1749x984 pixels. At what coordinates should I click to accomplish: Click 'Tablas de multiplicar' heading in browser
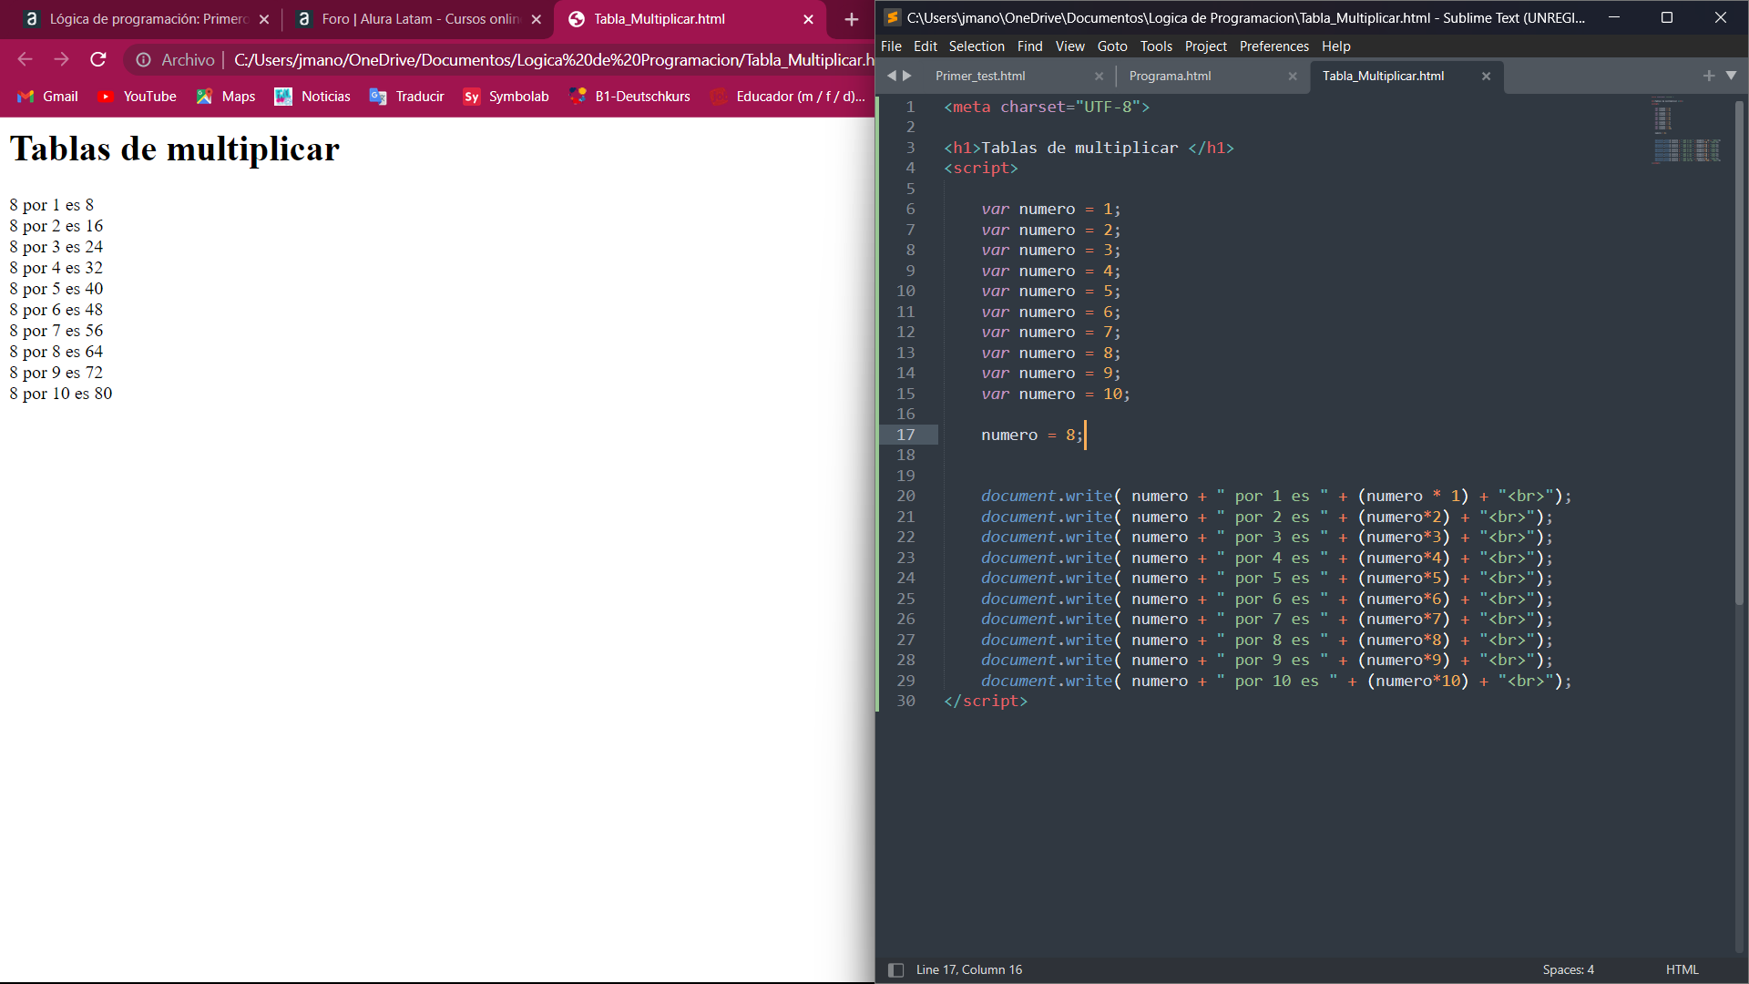(175, 149)
